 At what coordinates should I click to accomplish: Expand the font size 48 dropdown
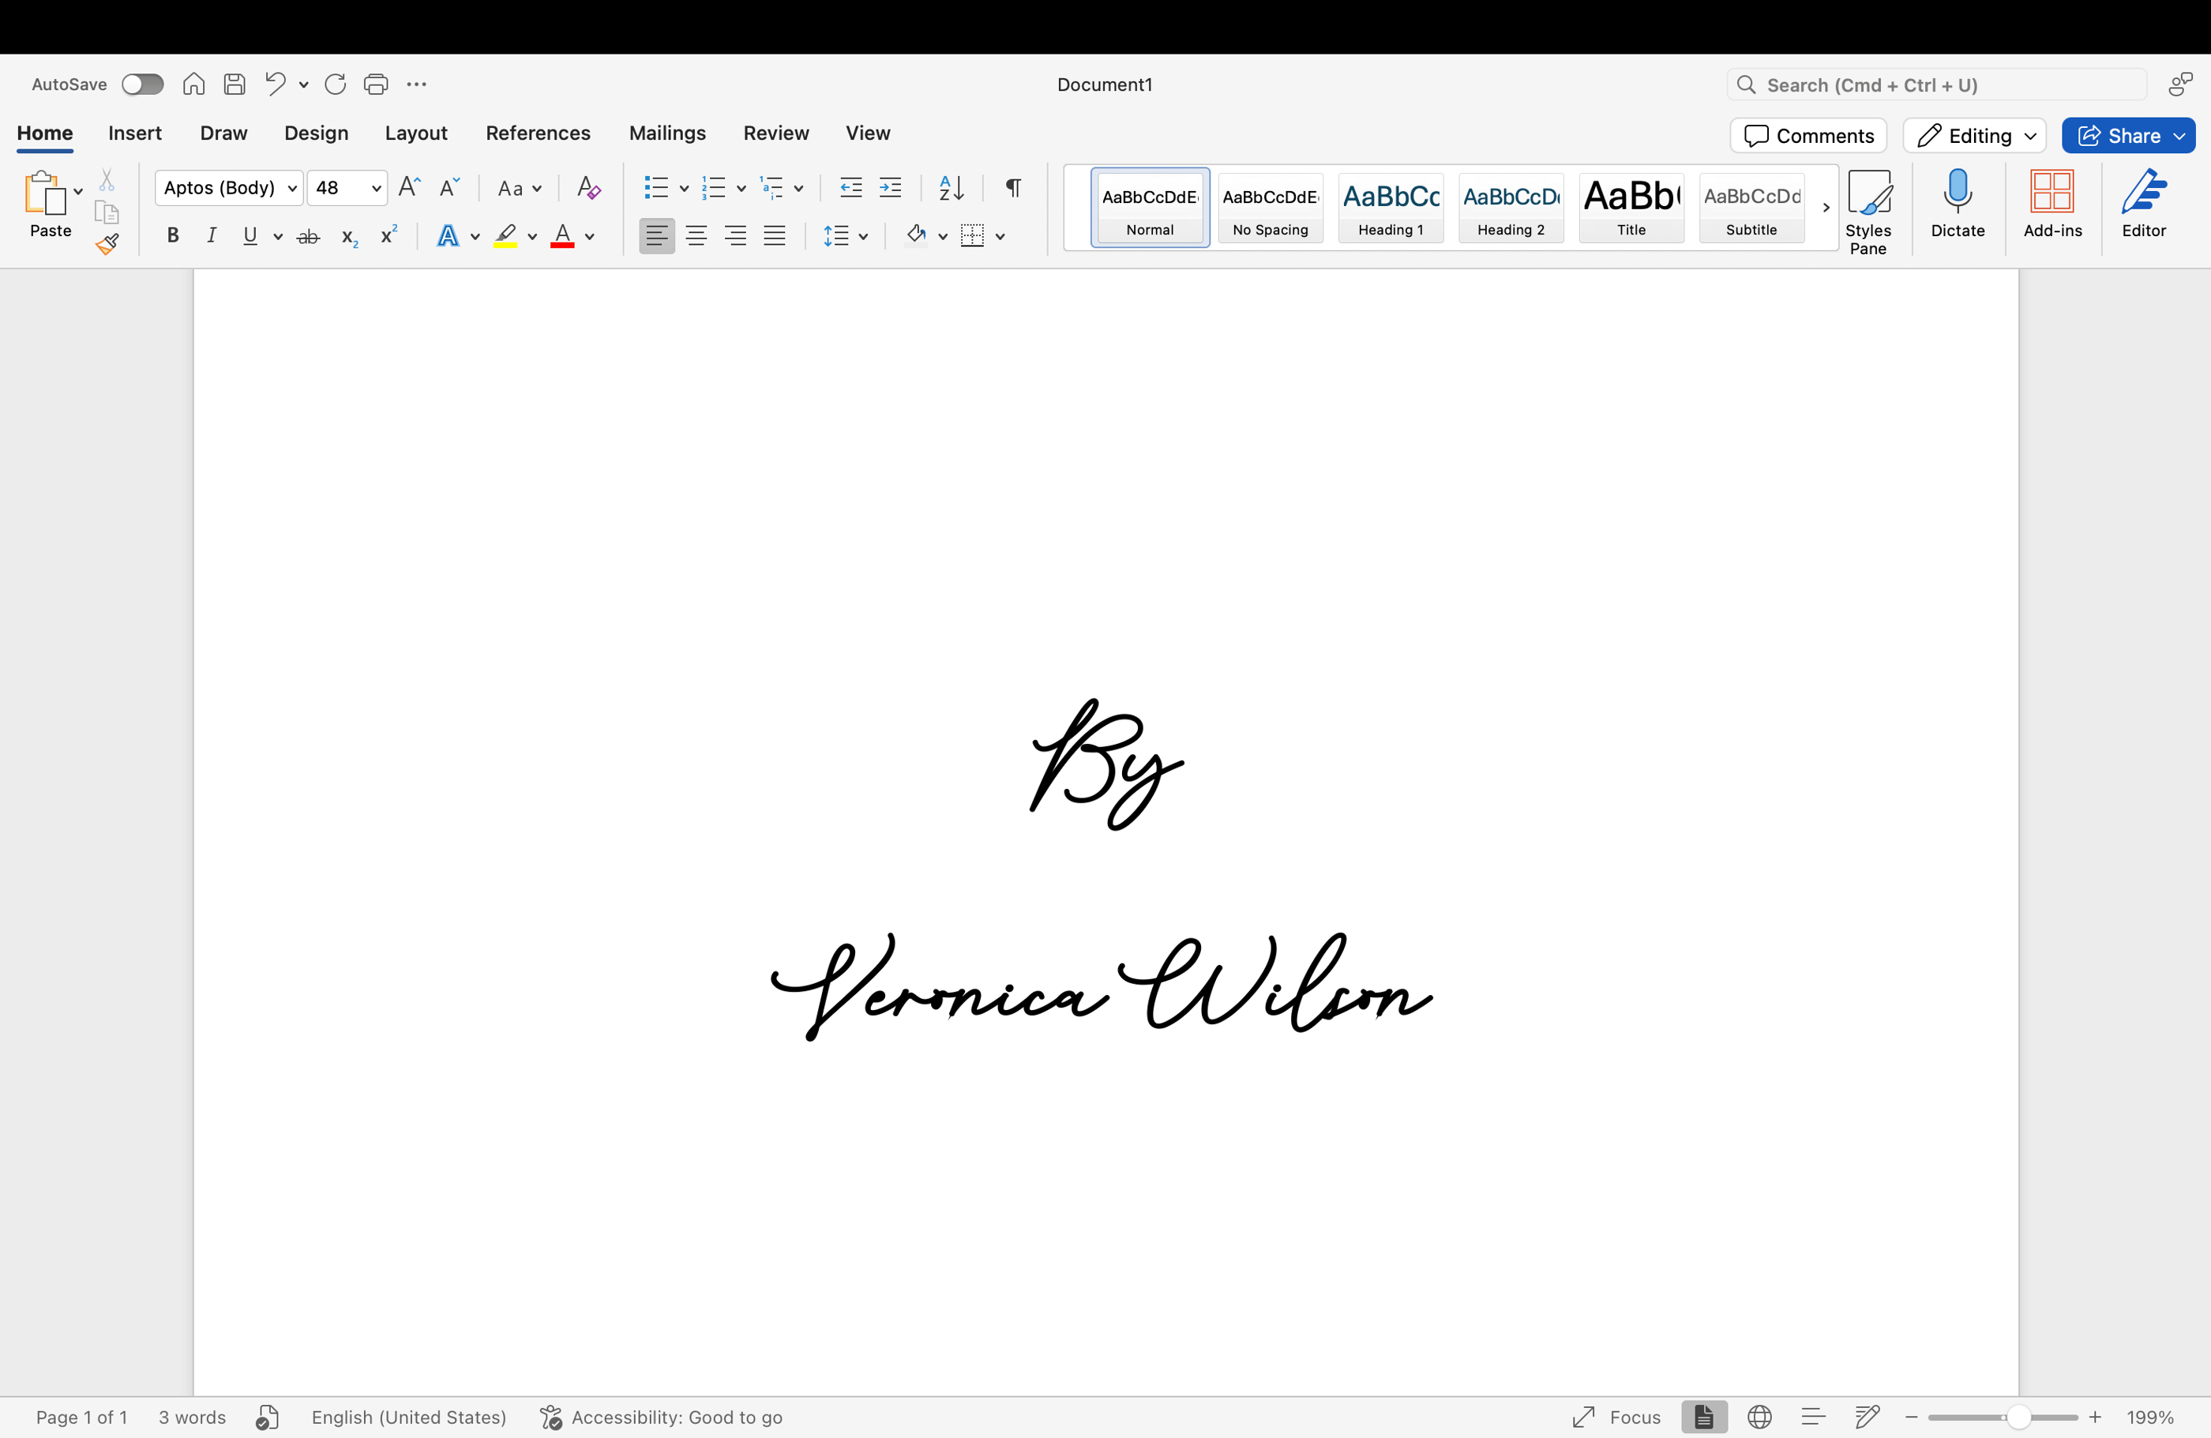[376, 189]
